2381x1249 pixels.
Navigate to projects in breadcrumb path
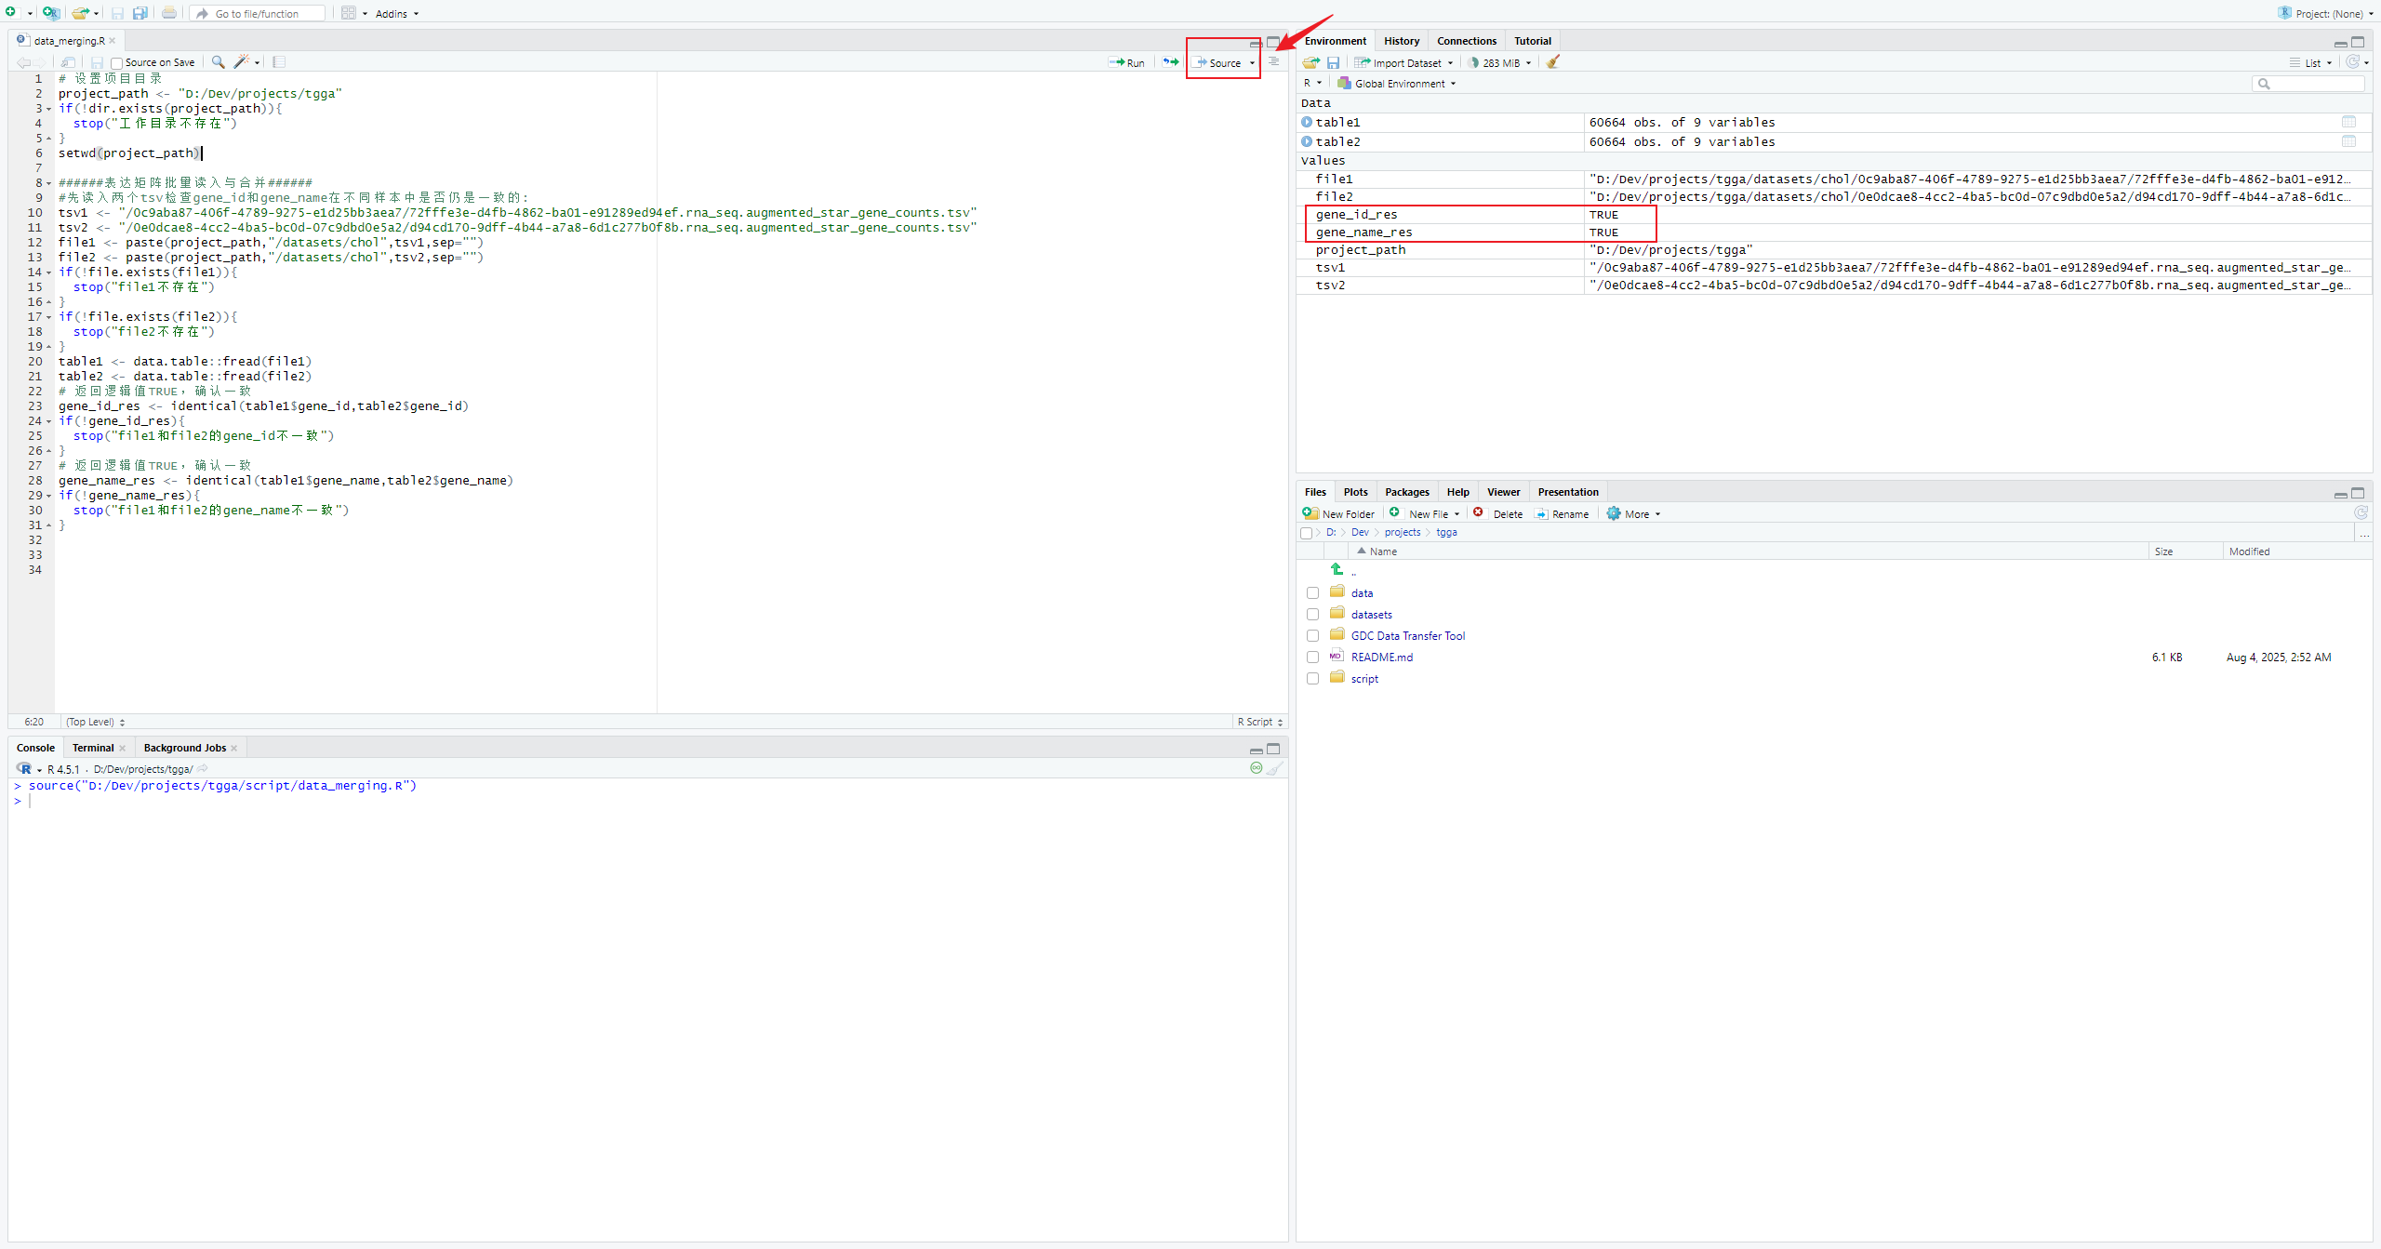(x=1402, y=533)
